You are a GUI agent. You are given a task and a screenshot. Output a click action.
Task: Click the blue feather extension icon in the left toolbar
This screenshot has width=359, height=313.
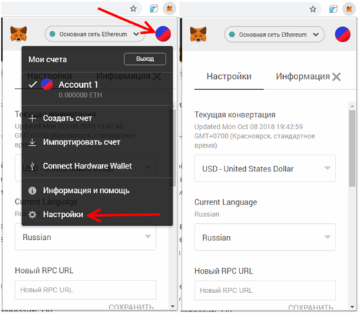pyautogui.click(x=154, y=9)
